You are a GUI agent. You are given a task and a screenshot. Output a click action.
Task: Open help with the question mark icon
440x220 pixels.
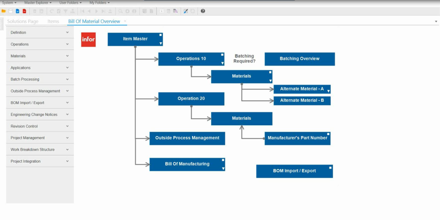click(203, 11)
